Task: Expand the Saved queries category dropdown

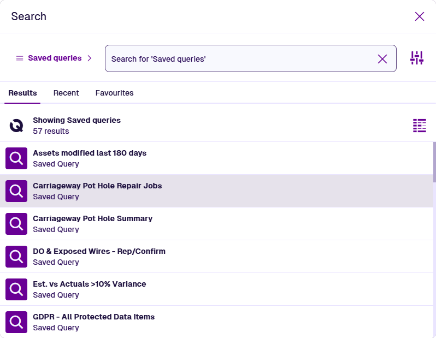Action: point(55,58)
